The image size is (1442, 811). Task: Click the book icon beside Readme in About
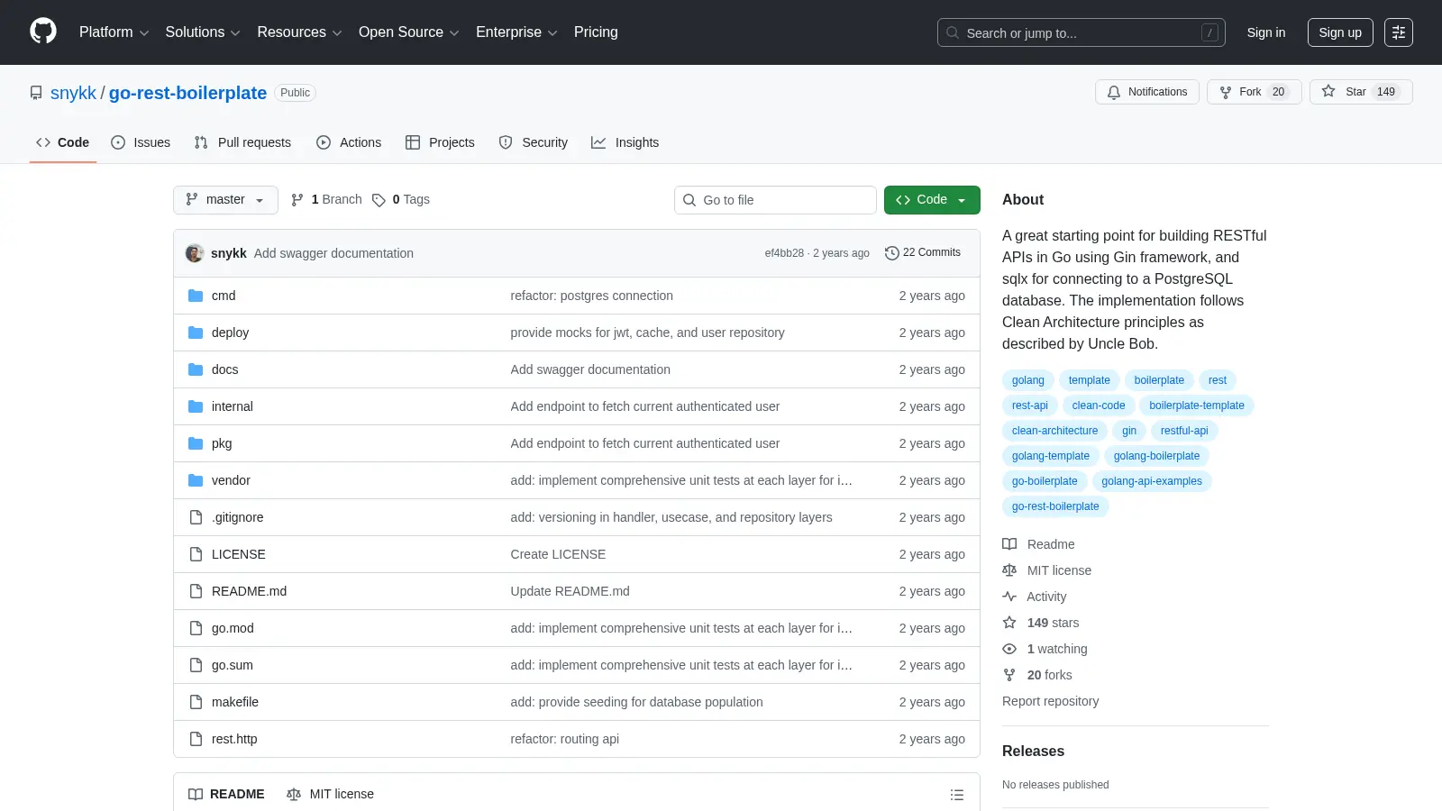(x=1009, y=544)
